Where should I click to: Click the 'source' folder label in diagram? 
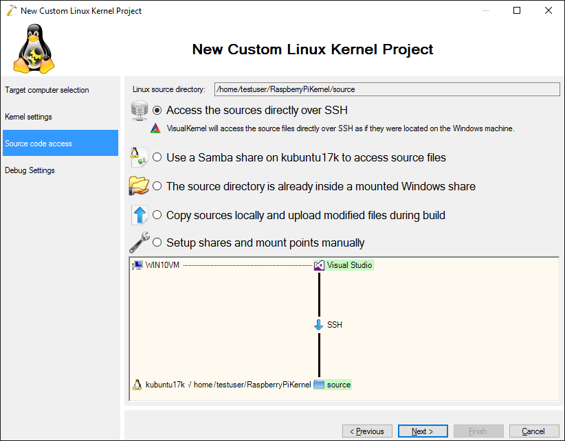pyautogui.click(x=338, y=385)
